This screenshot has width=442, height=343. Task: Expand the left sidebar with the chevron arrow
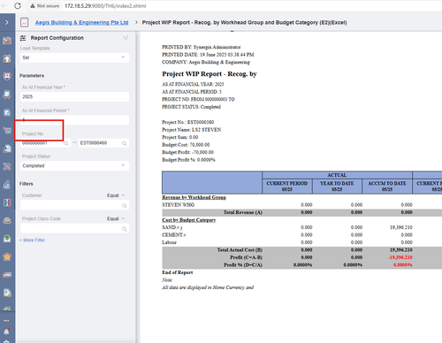pos(7,22)
